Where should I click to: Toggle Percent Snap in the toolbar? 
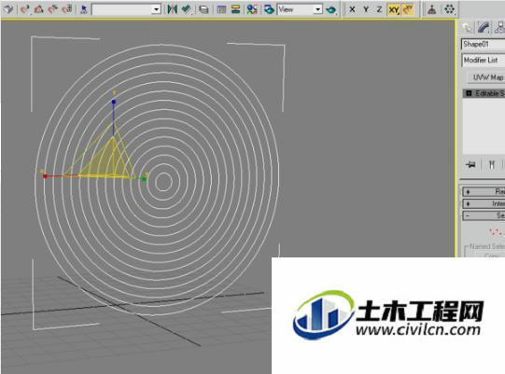tap(52, 9)
